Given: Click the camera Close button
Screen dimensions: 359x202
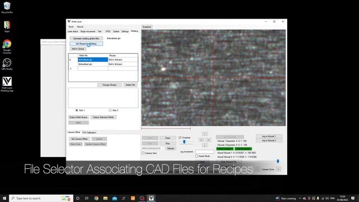Looking at the screenshot, I should click(x=168, y=138).
